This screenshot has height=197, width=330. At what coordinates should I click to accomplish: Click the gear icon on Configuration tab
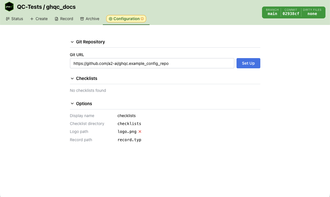coord(110,19)
